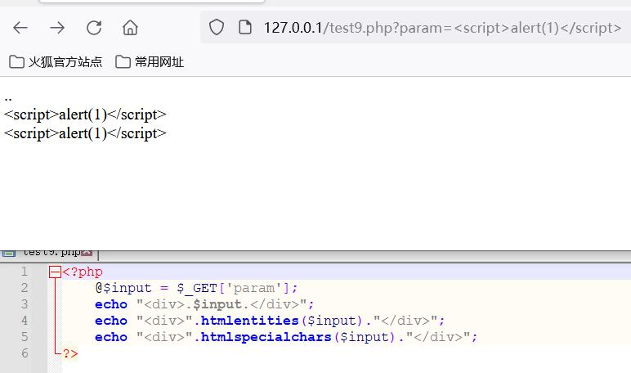Open the shield tracking protection icon
The width and height of the screenshot is (631, 373).
[217, 27]
